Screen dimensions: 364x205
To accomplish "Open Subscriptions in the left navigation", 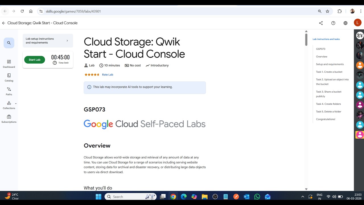I will pyautogui.click(x=9, y=119).
